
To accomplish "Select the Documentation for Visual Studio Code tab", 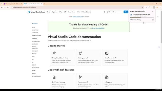I will point(33,4).
